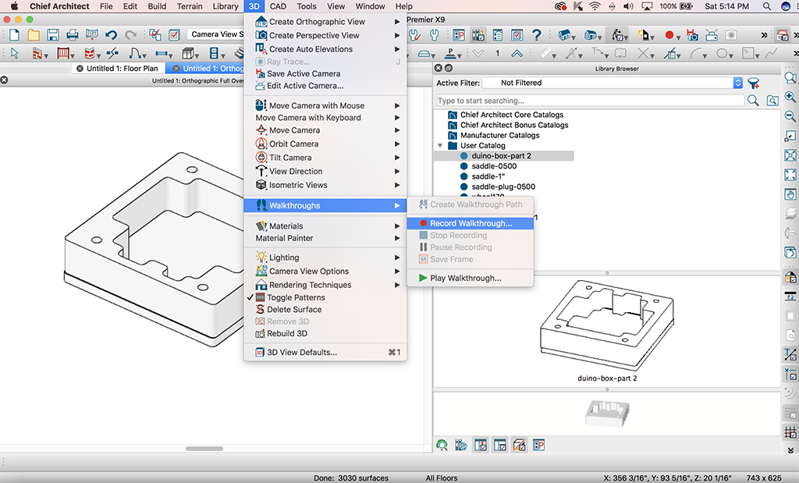Click the search magnifier in Library Browser

[753, 101]
